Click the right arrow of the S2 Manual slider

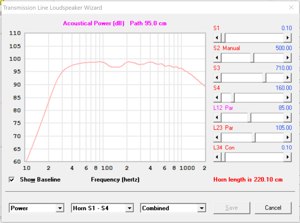tap(287, 58)
